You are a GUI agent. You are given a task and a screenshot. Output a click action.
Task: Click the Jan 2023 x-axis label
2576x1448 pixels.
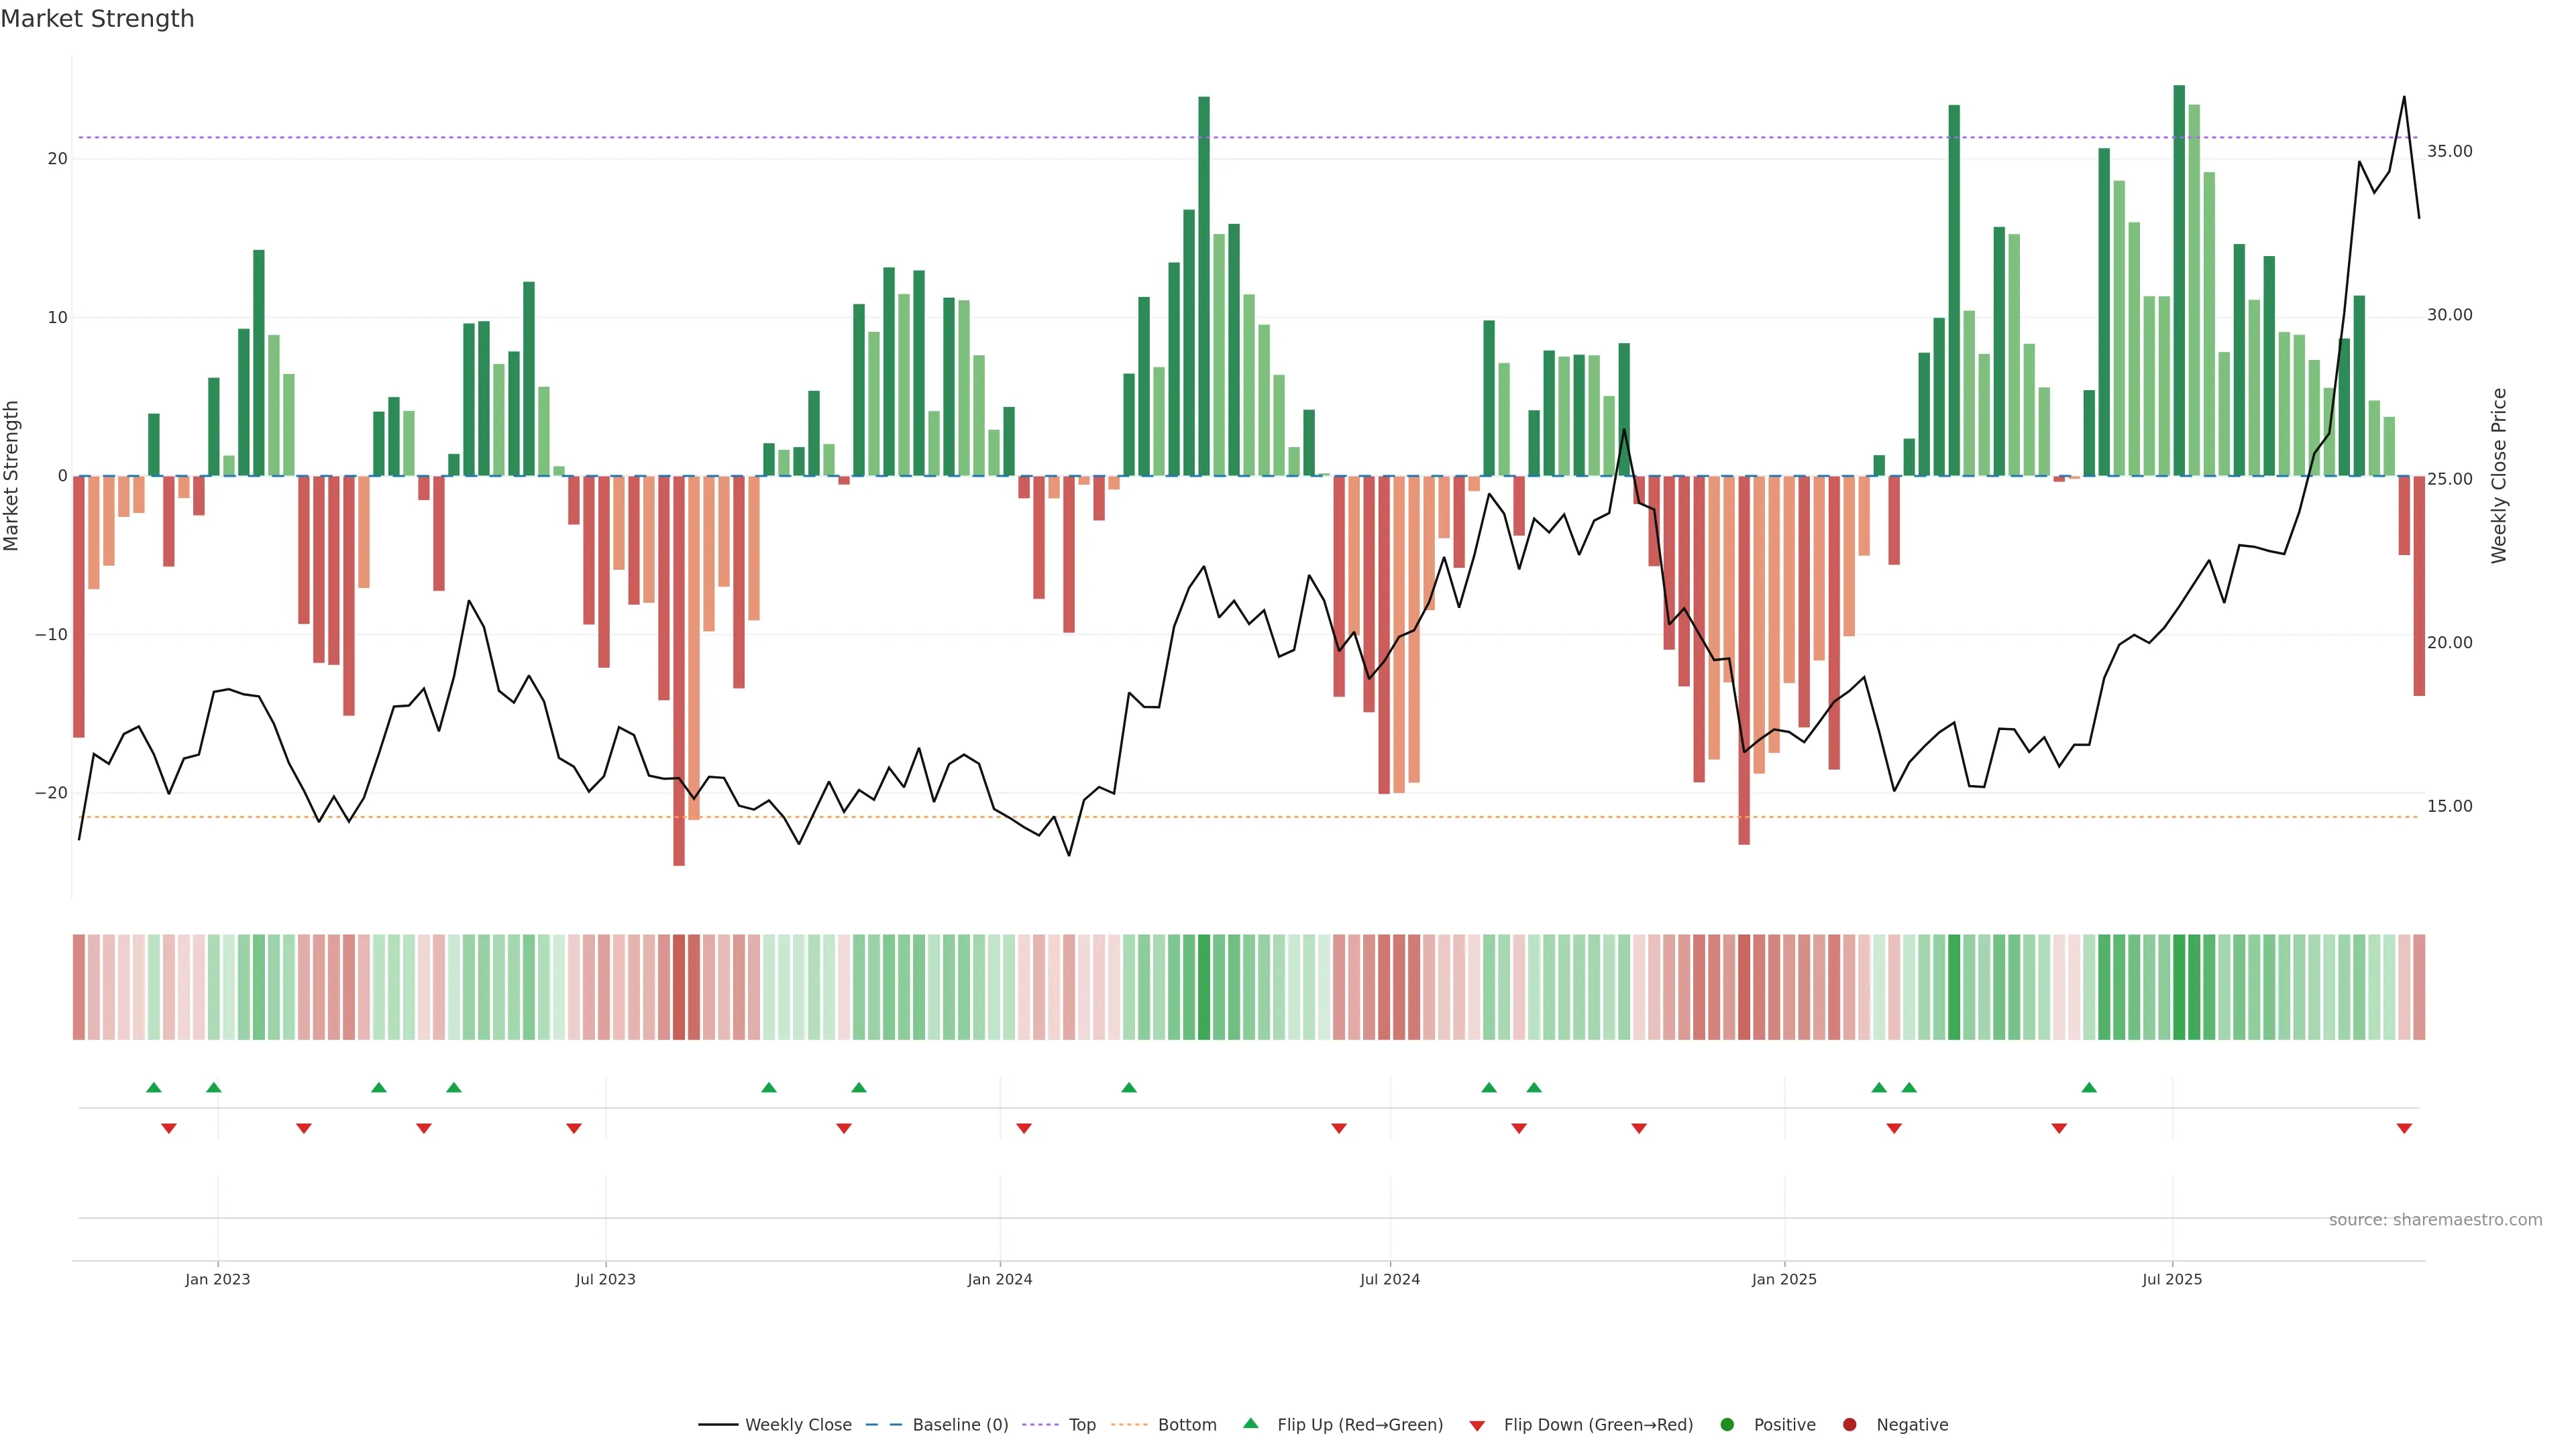(217, 1279)
